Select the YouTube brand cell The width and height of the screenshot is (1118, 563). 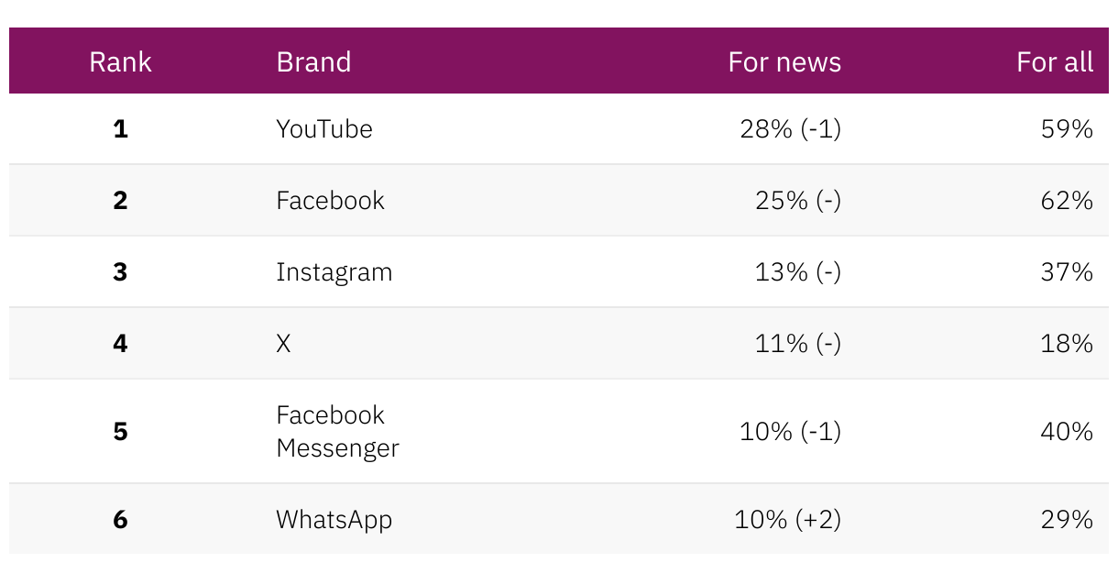[324, 129]
